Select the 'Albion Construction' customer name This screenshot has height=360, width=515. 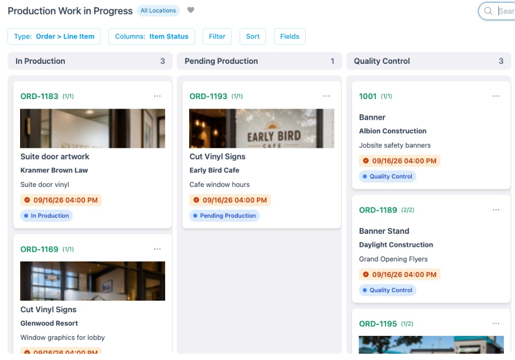(393, 131)
